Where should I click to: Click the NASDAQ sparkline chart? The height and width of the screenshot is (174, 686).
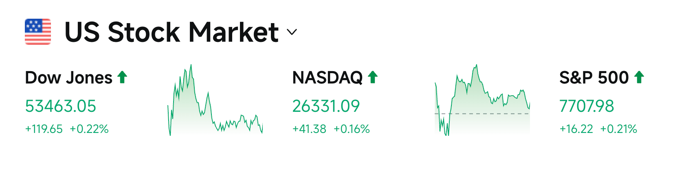[x=482, y=100]
